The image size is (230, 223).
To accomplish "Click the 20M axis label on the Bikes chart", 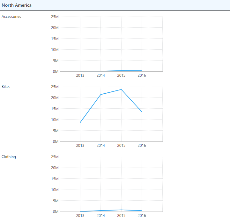I will point(55,98).
